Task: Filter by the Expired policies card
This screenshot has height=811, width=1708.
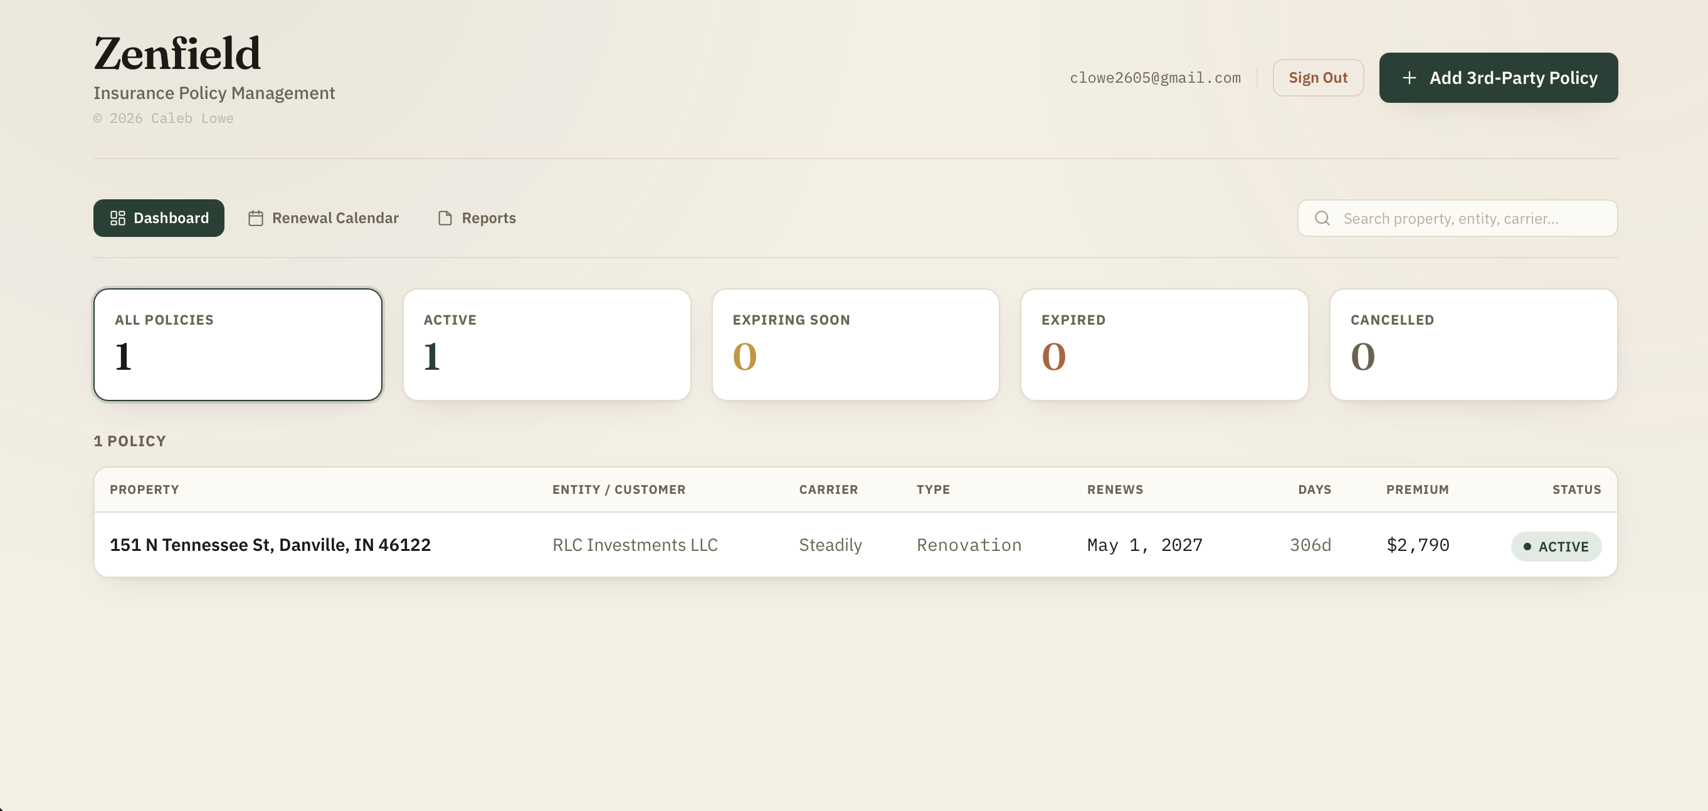Action: [x=1164, y=345]
